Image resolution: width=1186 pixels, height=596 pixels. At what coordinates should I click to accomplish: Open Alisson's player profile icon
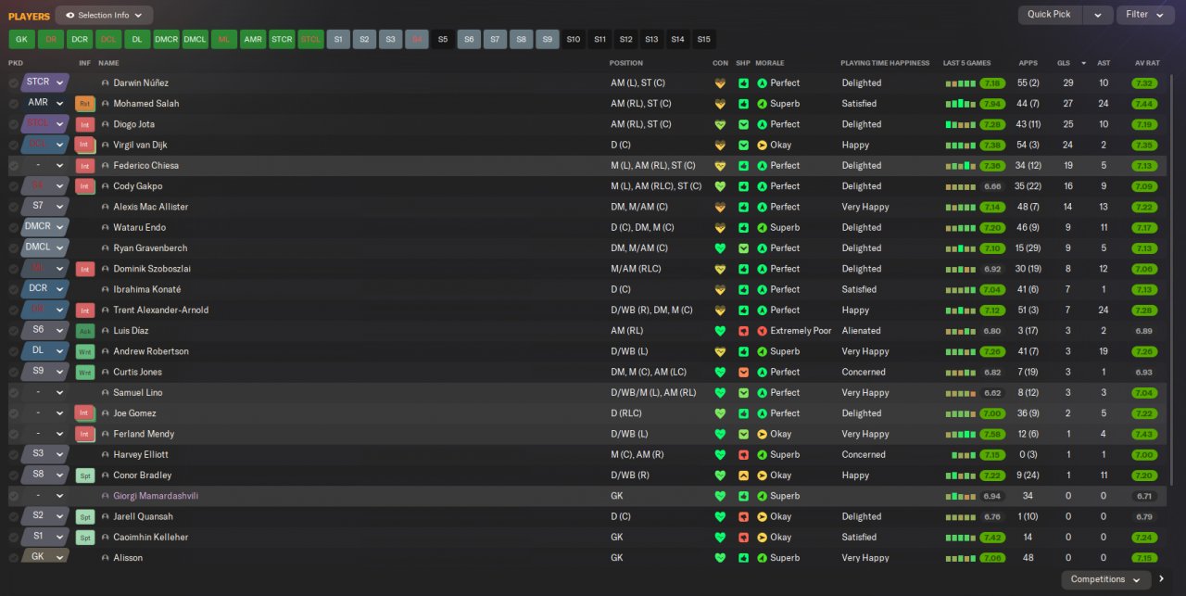106,558
